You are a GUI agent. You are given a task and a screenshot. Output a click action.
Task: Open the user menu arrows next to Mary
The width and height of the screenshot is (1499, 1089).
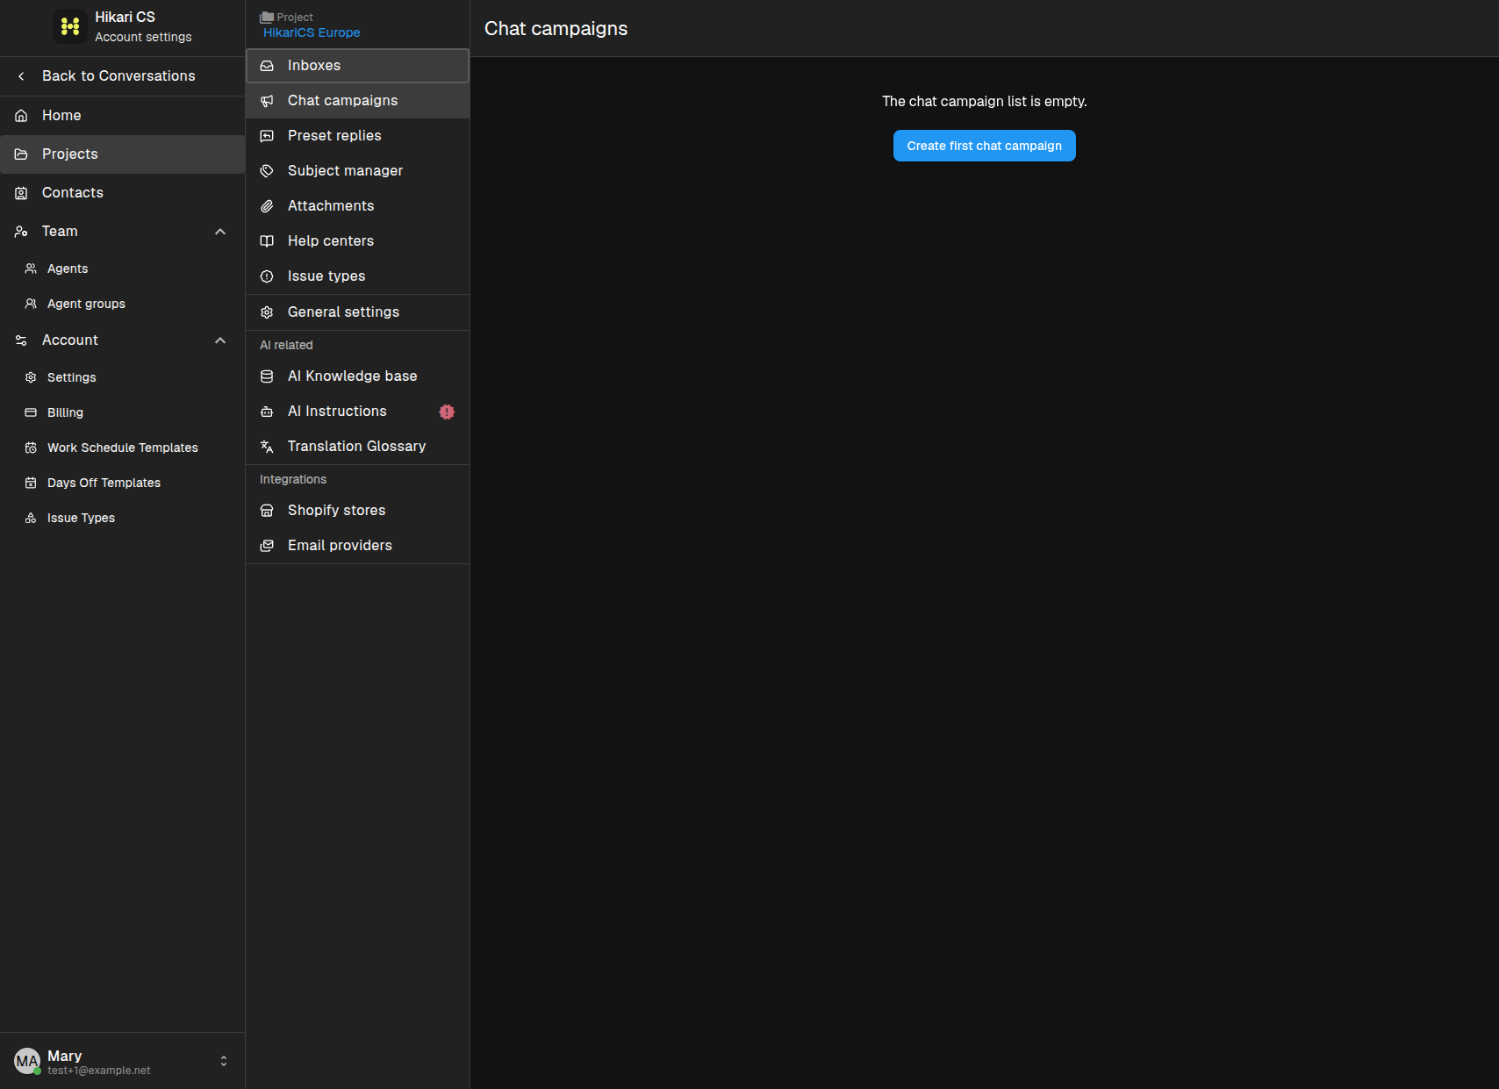(x=224, y=1061)
